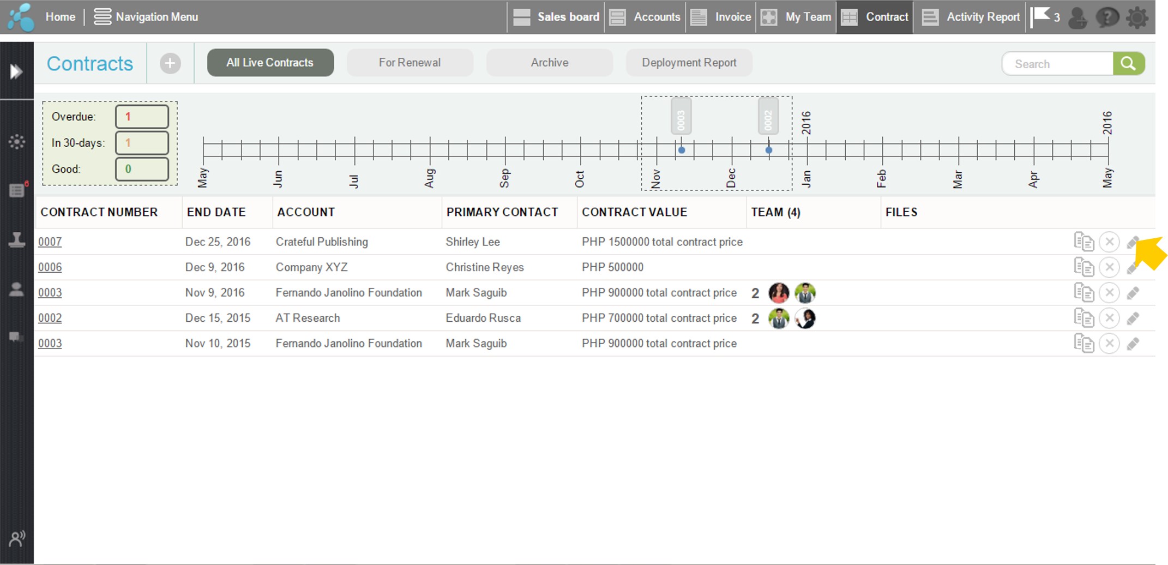Screen dimensions: 1168x565
Task: Open the Archive tab
Action: coord(549,63)
